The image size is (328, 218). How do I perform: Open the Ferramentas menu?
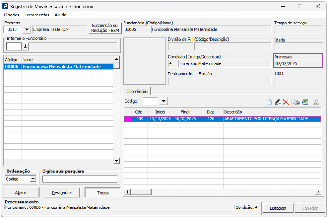[37, 15]
